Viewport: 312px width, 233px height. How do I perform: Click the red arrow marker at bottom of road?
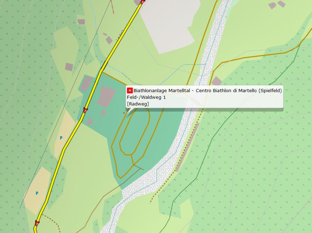click(x=37, y=223)
